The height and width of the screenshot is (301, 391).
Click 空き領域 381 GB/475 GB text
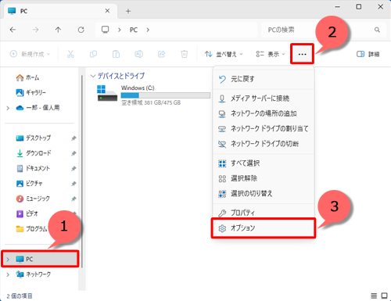click(x=151, y=102)
